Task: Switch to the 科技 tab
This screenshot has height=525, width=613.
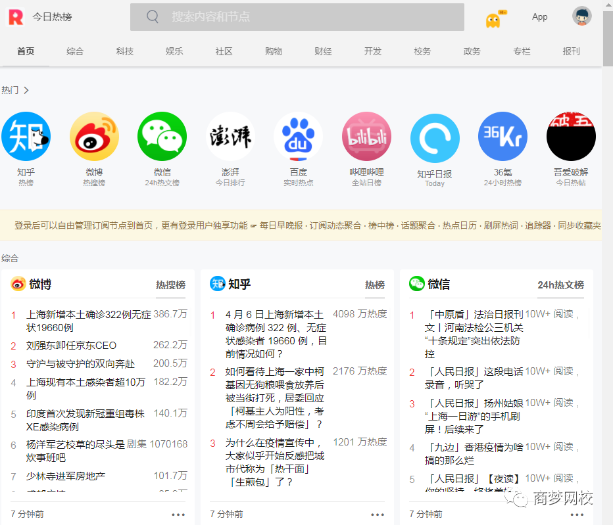Action: [x=125, y=51]
